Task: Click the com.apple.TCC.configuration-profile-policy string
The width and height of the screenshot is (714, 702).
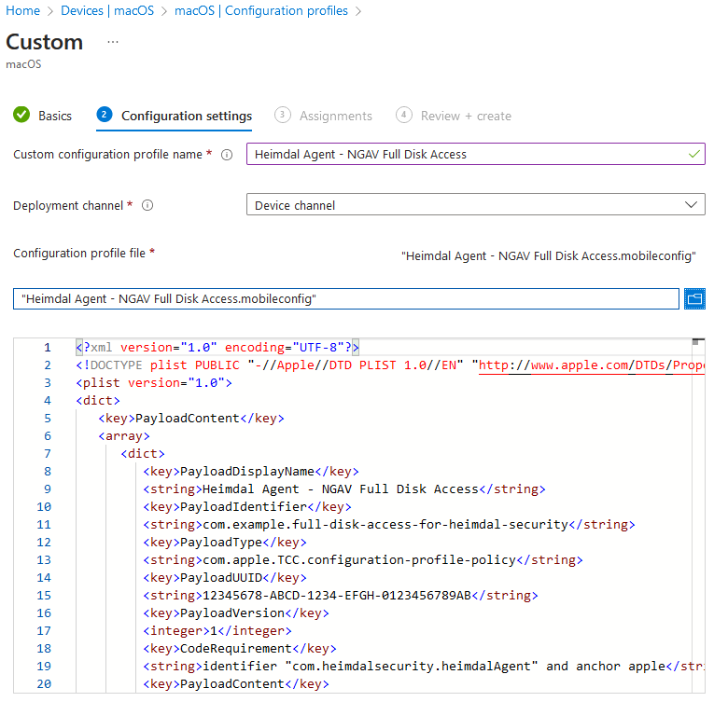Action: click(363, 560)
